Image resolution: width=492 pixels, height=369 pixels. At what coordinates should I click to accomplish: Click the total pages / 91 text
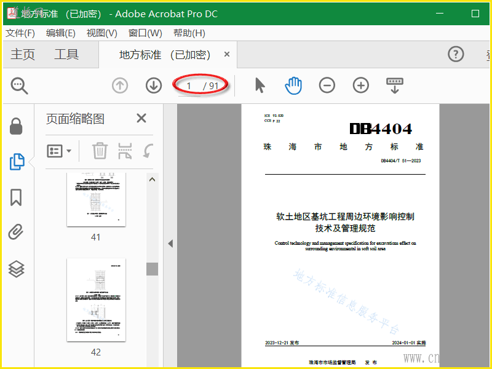tap(210, 86)
